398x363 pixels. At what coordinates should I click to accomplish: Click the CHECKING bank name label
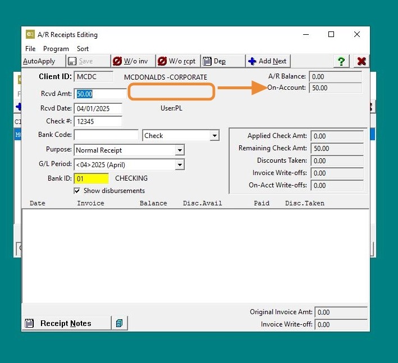click(131, 178)
